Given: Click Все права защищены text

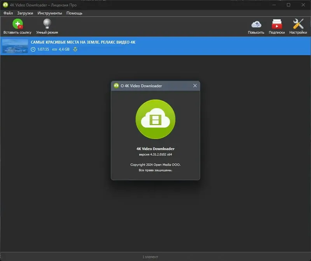Looking at the screenshot, I should (x=155, y=170).
